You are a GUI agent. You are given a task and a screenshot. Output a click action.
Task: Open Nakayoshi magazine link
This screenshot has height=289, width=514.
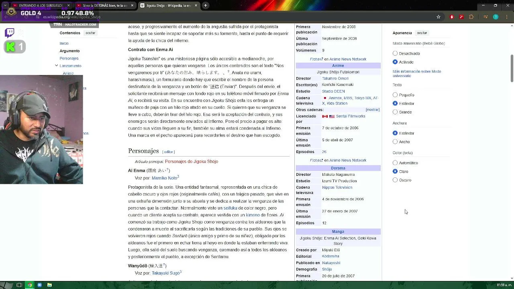331,263
